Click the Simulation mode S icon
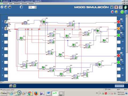The height and width of the screenshot is (96, 128). pos(116,7)
